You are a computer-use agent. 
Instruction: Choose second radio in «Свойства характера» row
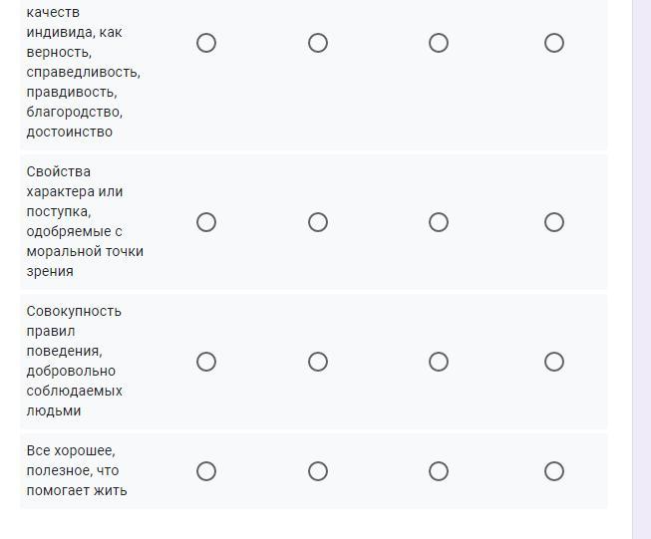[x=318, y=222]
